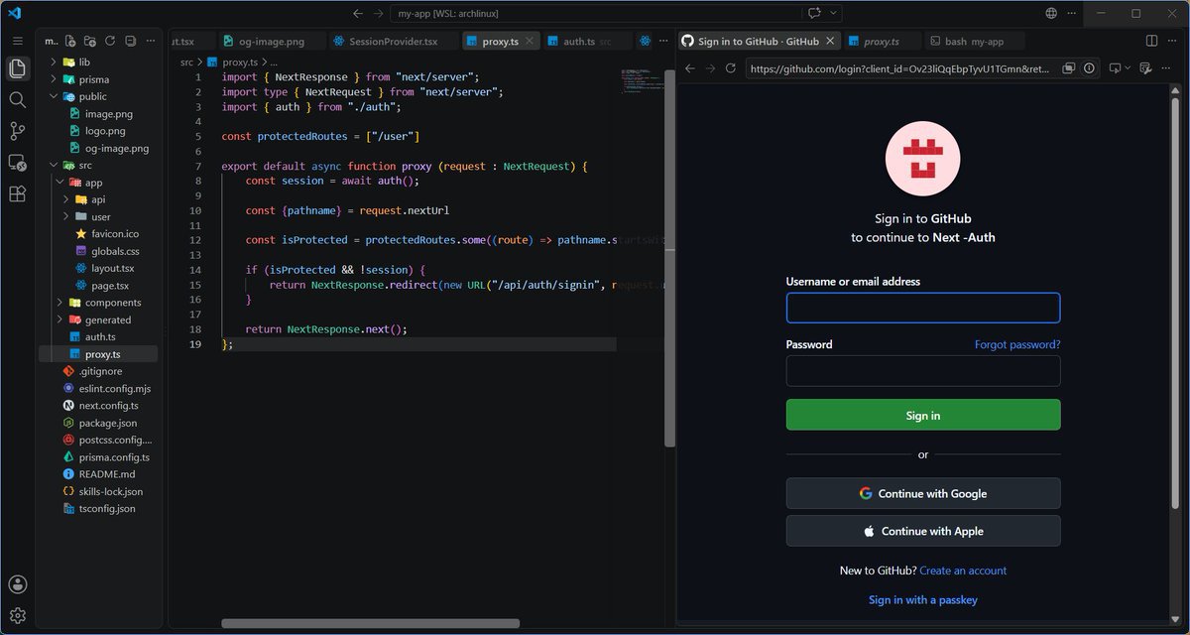Focus the Username or email address field
The height and width of the screenshot is (635, 1190).
(923, 308)
